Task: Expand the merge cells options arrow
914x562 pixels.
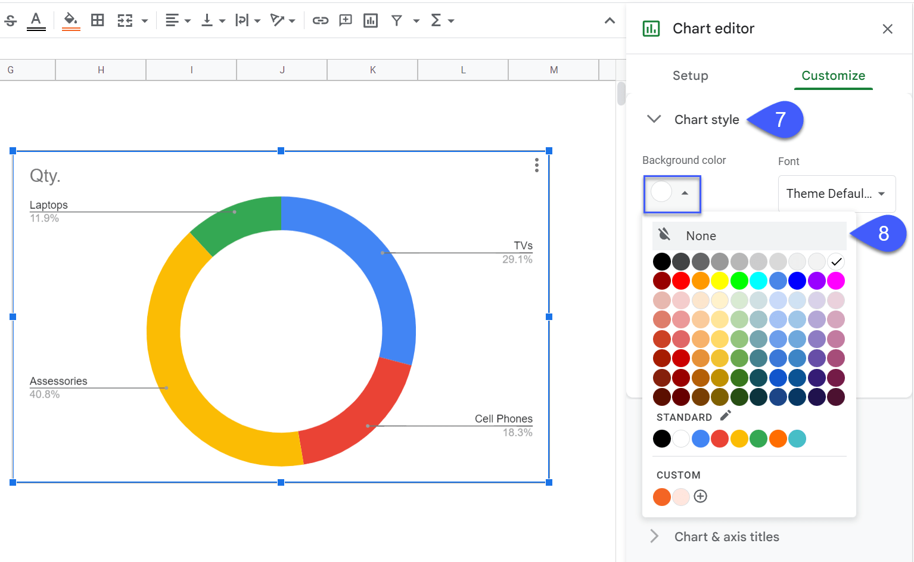Action: [x=145, y=21]
